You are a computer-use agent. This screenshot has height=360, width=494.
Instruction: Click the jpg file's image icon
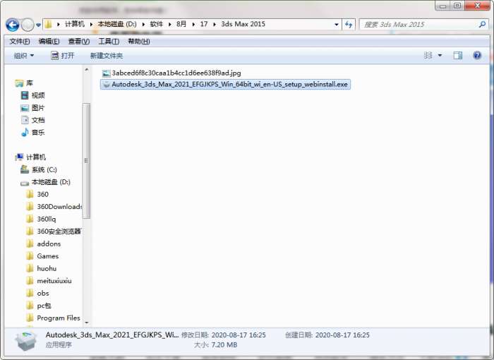pos(107,73)
